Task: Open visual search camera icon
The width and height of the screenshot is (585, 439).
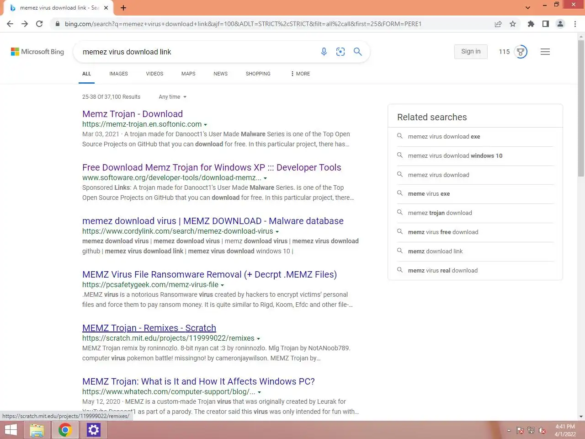Action: [340, 52]
